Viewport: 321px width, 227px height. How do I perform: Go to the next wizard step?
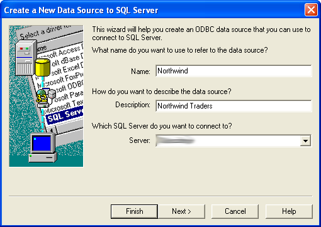click(181, 211)
